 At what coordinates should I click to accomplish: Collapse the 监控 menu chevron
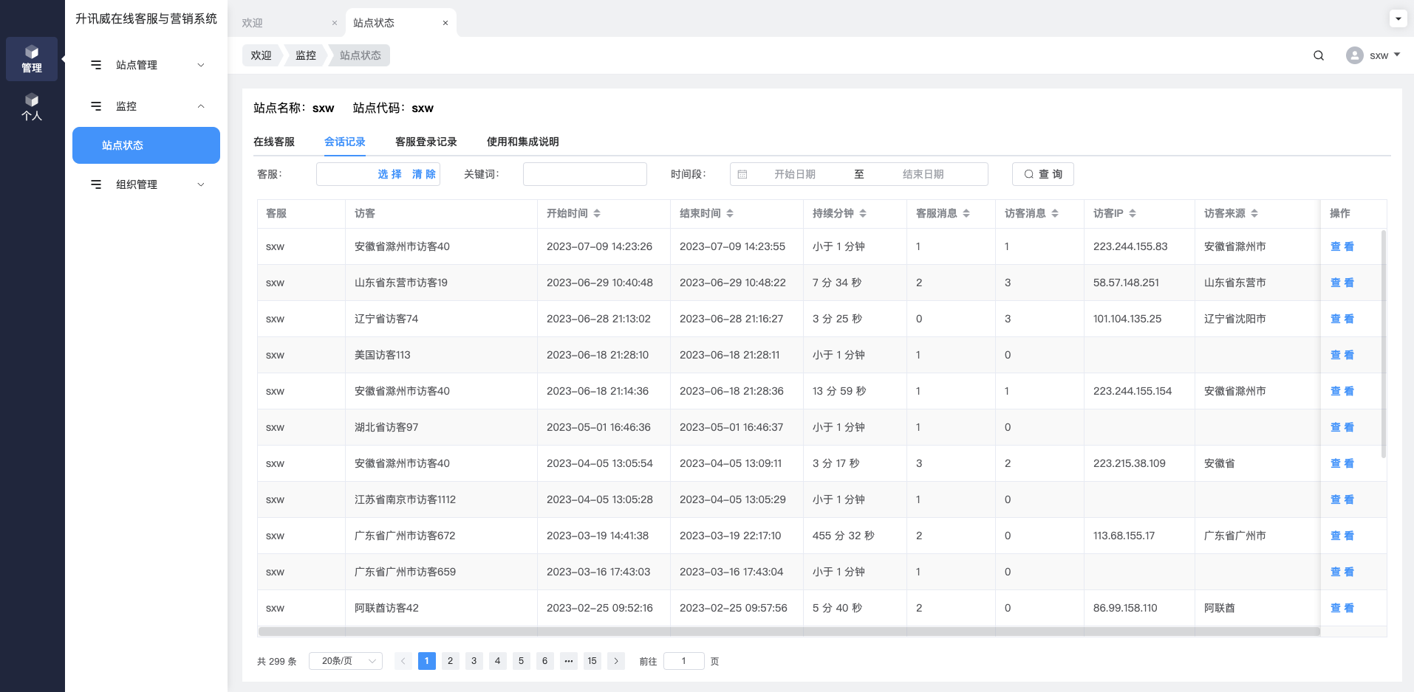tap(201, 106)
